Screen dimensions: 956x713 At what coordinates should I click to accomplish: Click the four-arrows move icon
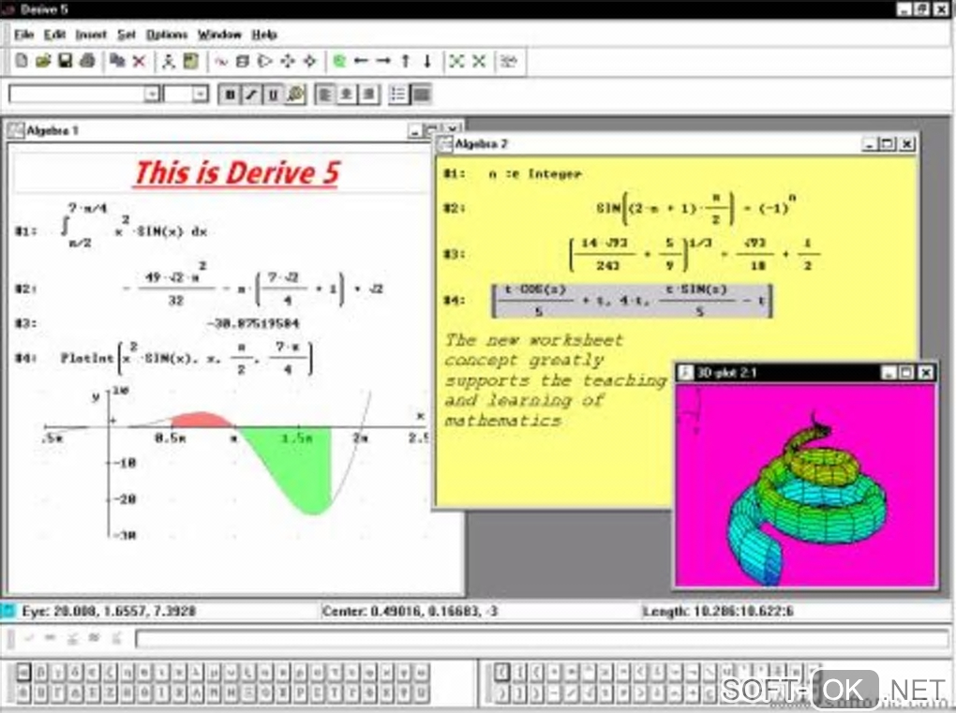point(287,61)
